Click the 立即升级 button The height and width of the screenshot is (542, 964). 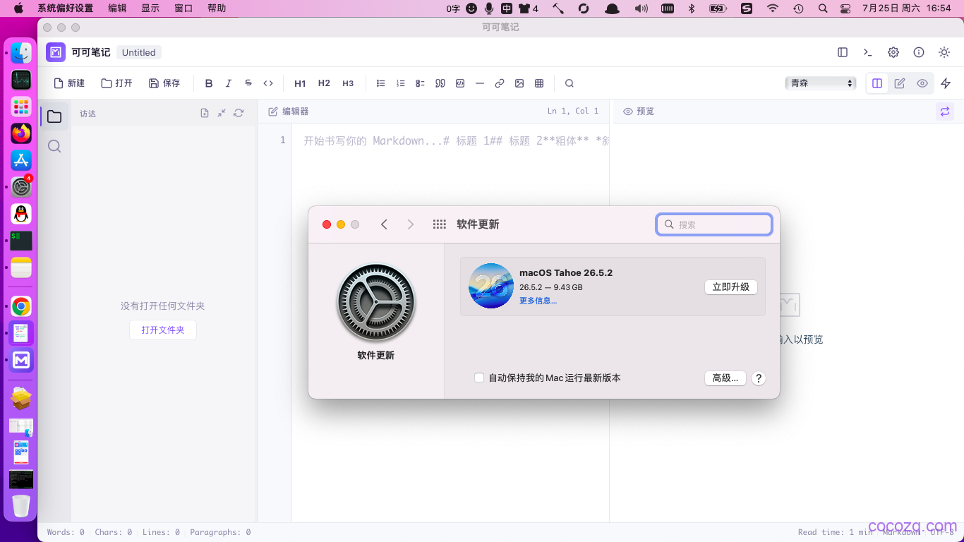tap(731, 287)
